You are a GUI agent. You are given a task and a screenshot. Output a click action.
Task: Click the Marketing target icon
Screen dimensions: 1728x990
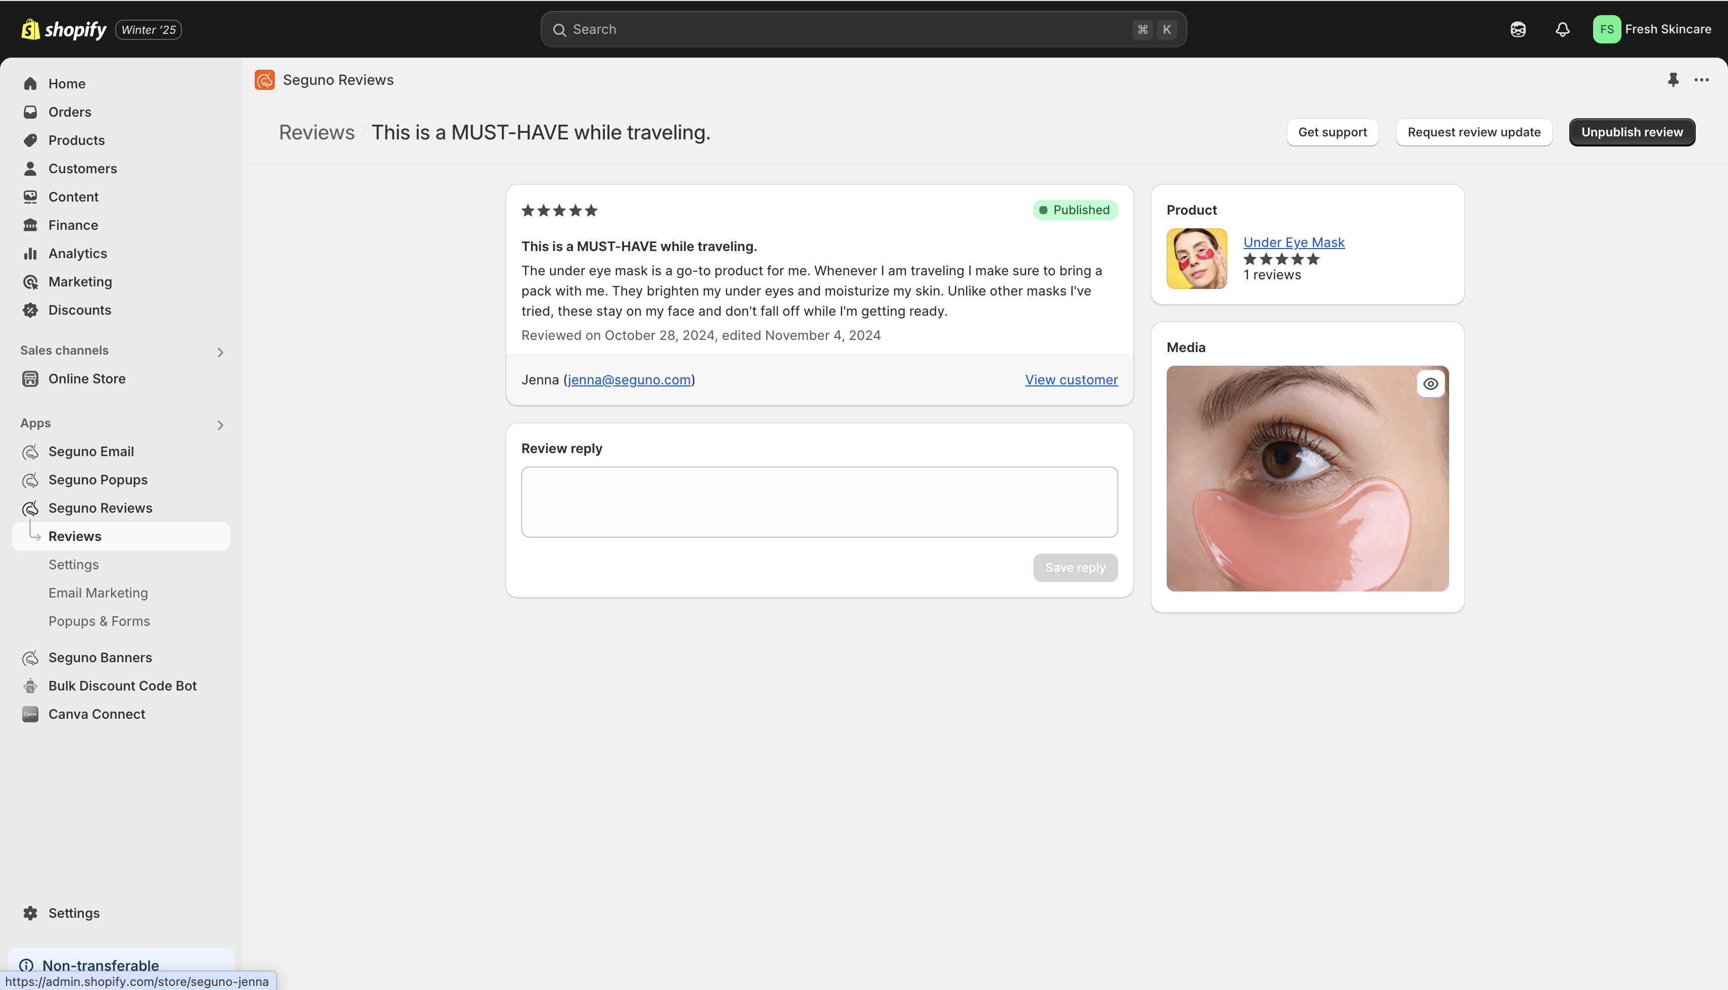pyautogui.click(x=30, y=281)
